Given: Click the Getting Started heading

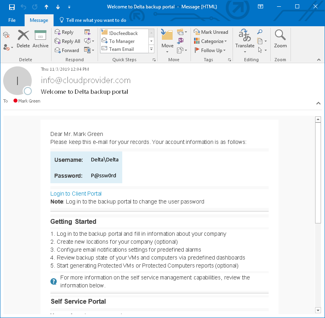Looking at the screenshot, I should [x=73, y=222].
